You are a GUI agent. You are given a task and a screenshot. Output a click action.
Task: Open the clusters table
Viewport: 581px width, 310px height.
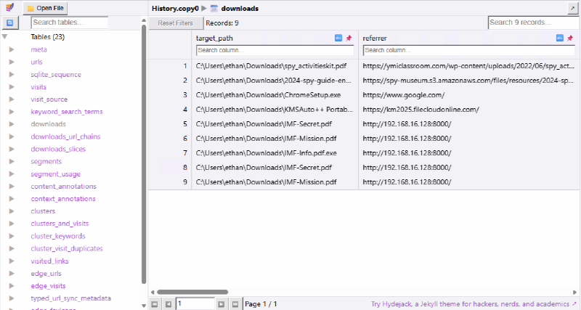[43, 211]
